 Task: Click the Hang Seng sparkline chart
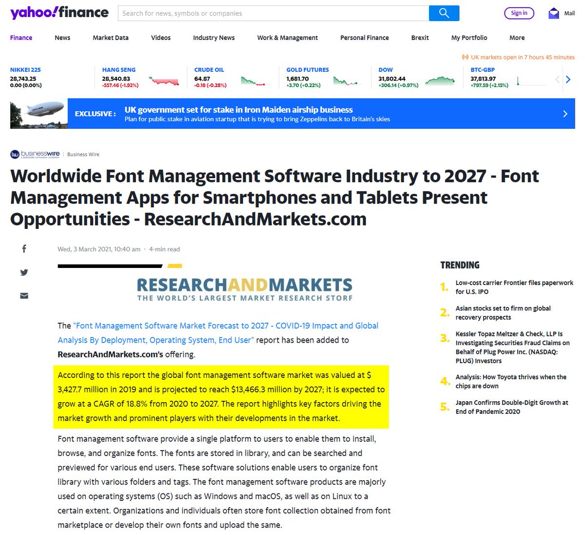point(164,81)
